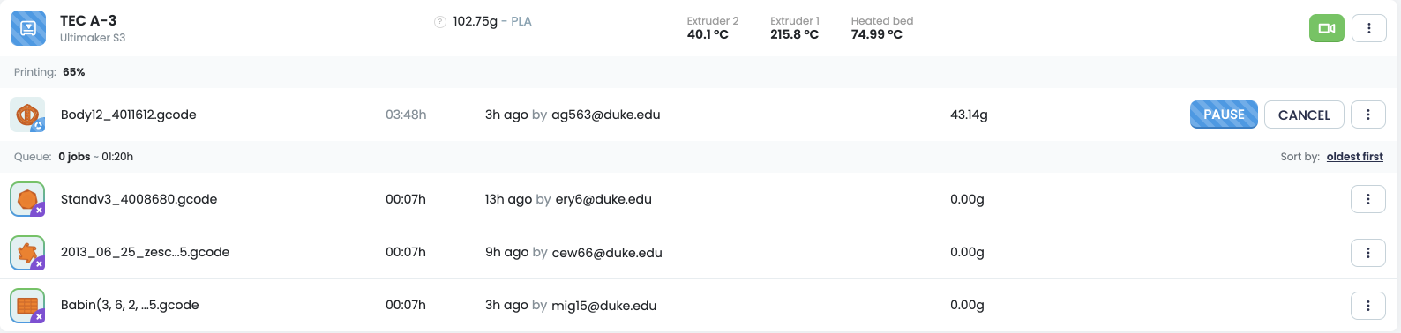Viewport: 1401px width, 333px height.
Task: Open more options for Body12_4011612.gcode job
Action: pos(1368,115)
